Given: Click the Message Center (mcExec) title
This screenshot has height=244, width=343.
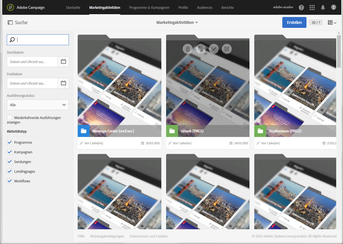Looking at the screenshot, I should (113, 131).
